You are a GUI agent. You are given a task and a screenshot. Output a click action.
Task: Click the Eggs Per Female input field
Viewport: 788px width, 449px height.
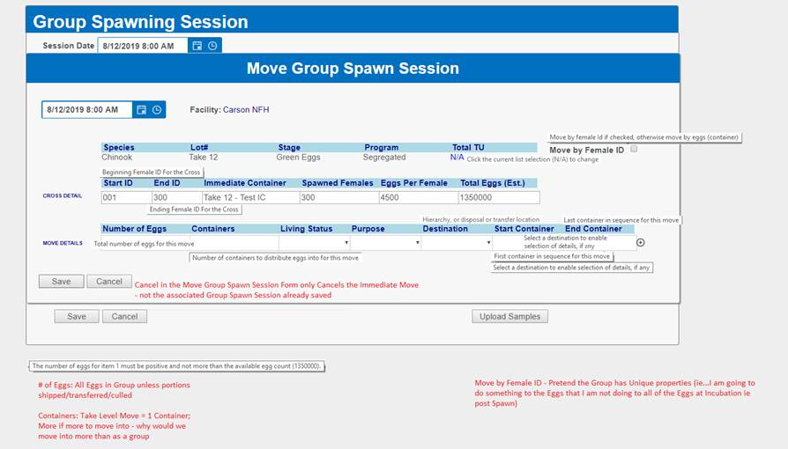(418, 198)
